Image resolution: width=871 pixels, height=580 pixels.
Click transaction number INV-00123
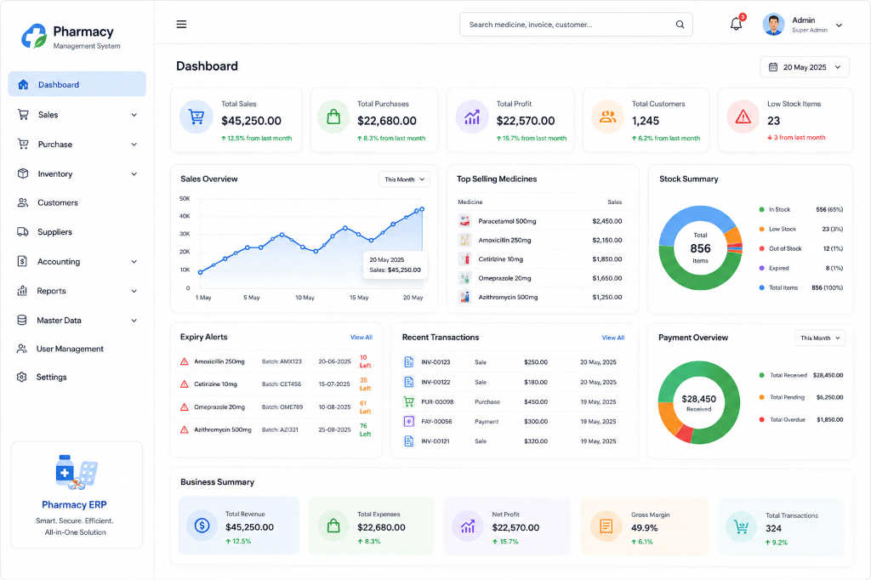point(435,362)
